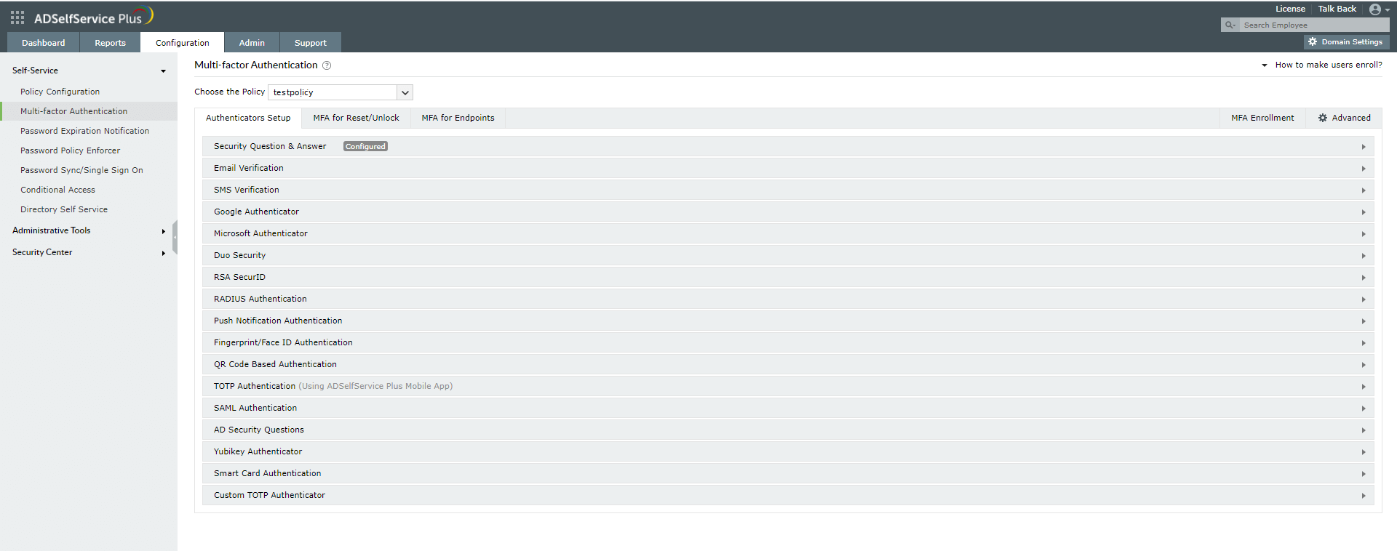
Task: Expand Push Notification Authentication row
Action: [x=788, y=321]
